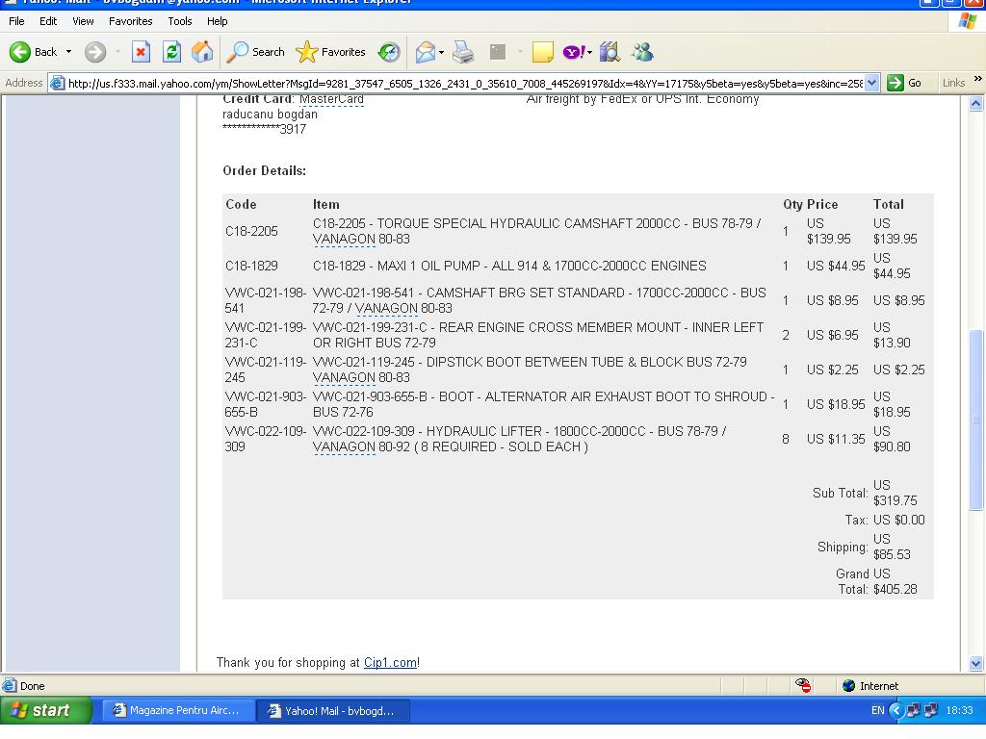Open the address bar dropdown list
This screenshot has height=739, width=986.
[x=871, y=83]
